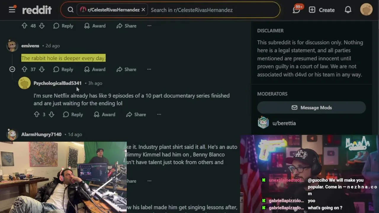The width and height of the screenshot is (379, 213).
Task: Open the user profile avatar menu
Action: tap(366, 10)
